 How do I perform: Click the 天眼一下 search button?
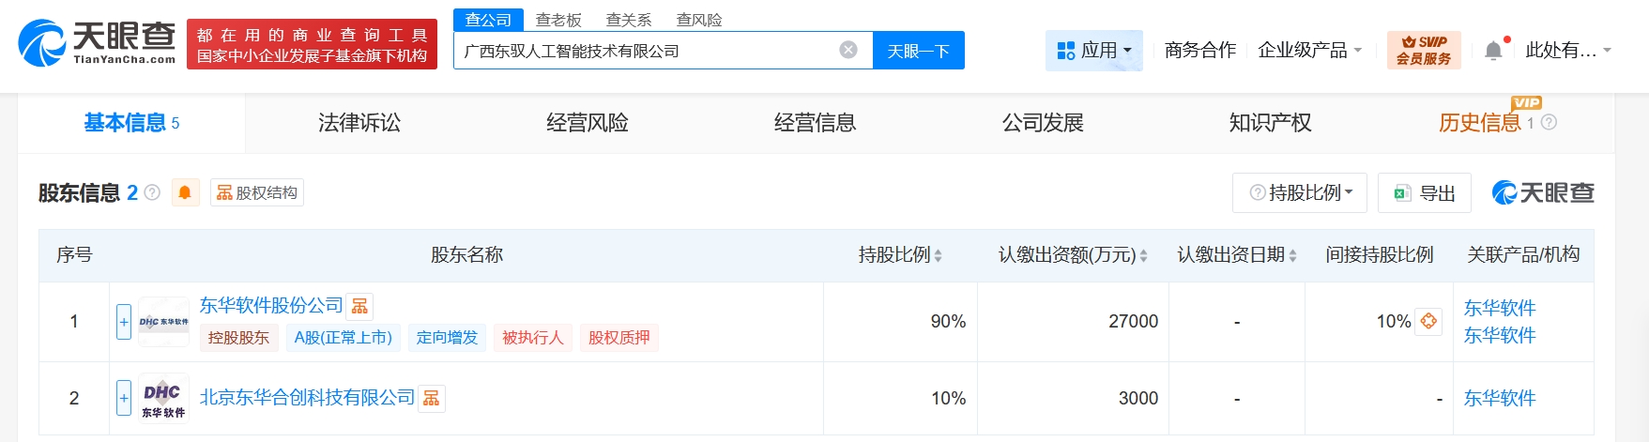918,51
